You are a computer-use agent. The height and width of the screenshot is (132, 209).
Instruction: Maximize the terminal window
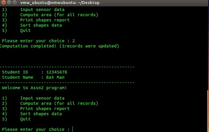[x=14, y=2]
